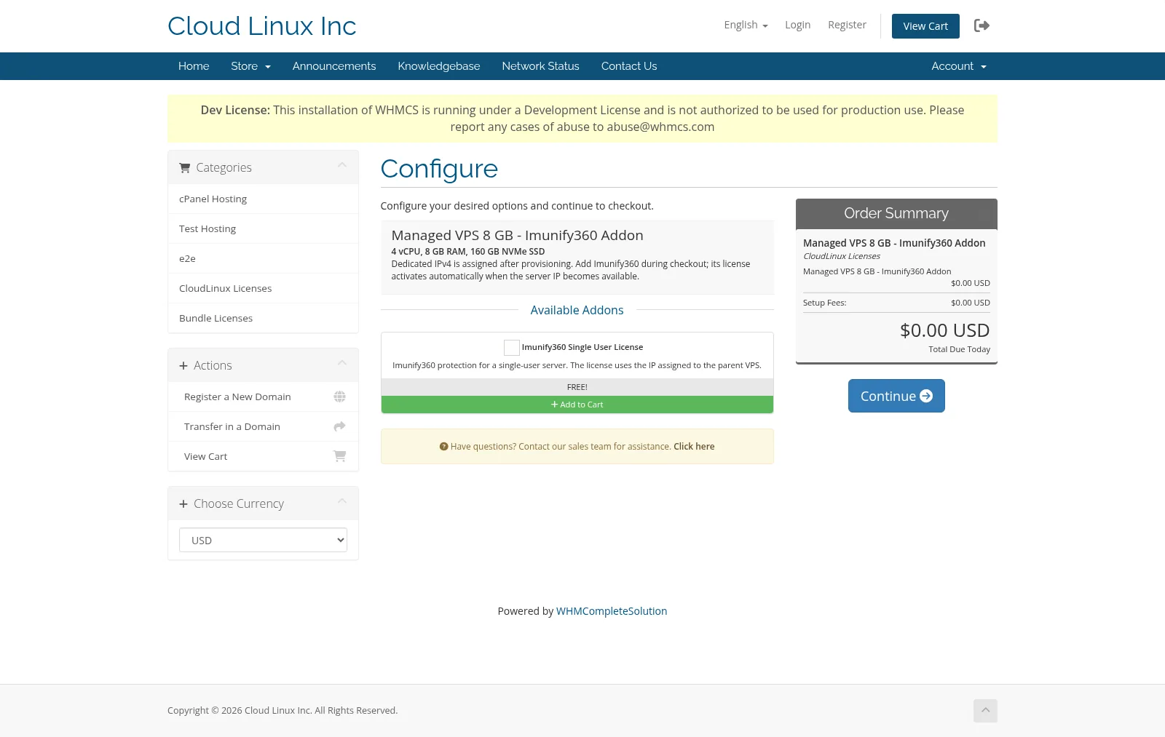Click the Order Summary header

click(896, 213)
